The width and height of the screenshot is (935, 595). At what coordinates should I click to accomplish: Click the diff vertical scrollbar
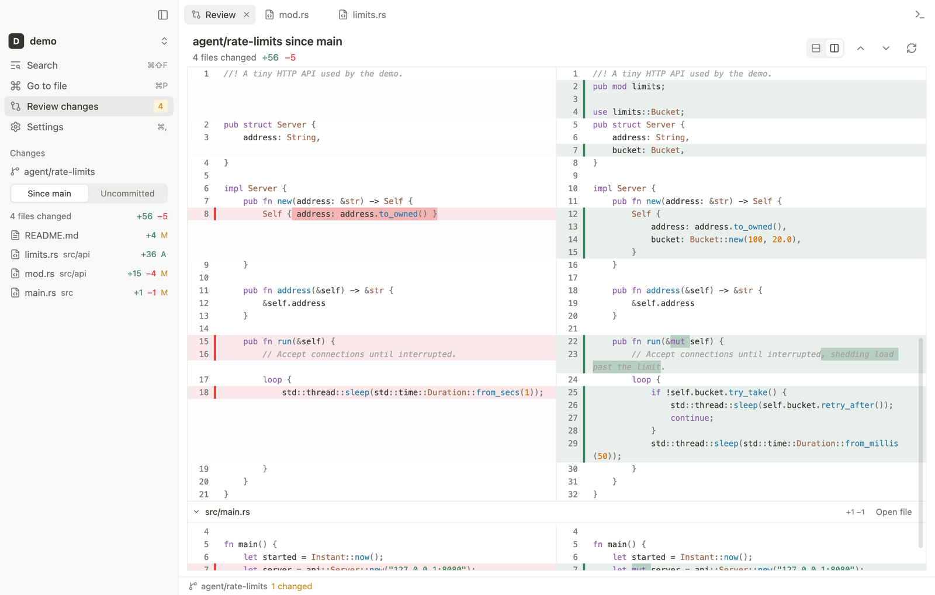click(x=921, y=442)
